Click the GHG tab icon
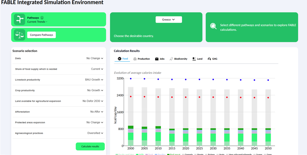The height and width of the screenshot is (155, 307). click(x=209, y=59)
